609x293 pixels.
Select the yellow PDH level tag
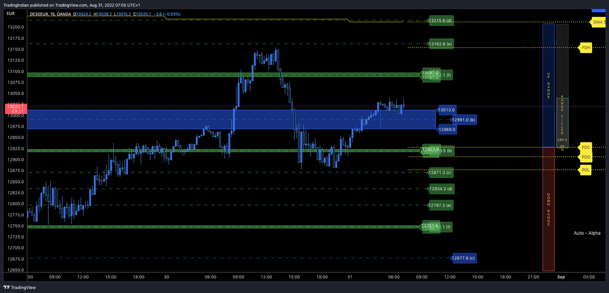[586, 48]
